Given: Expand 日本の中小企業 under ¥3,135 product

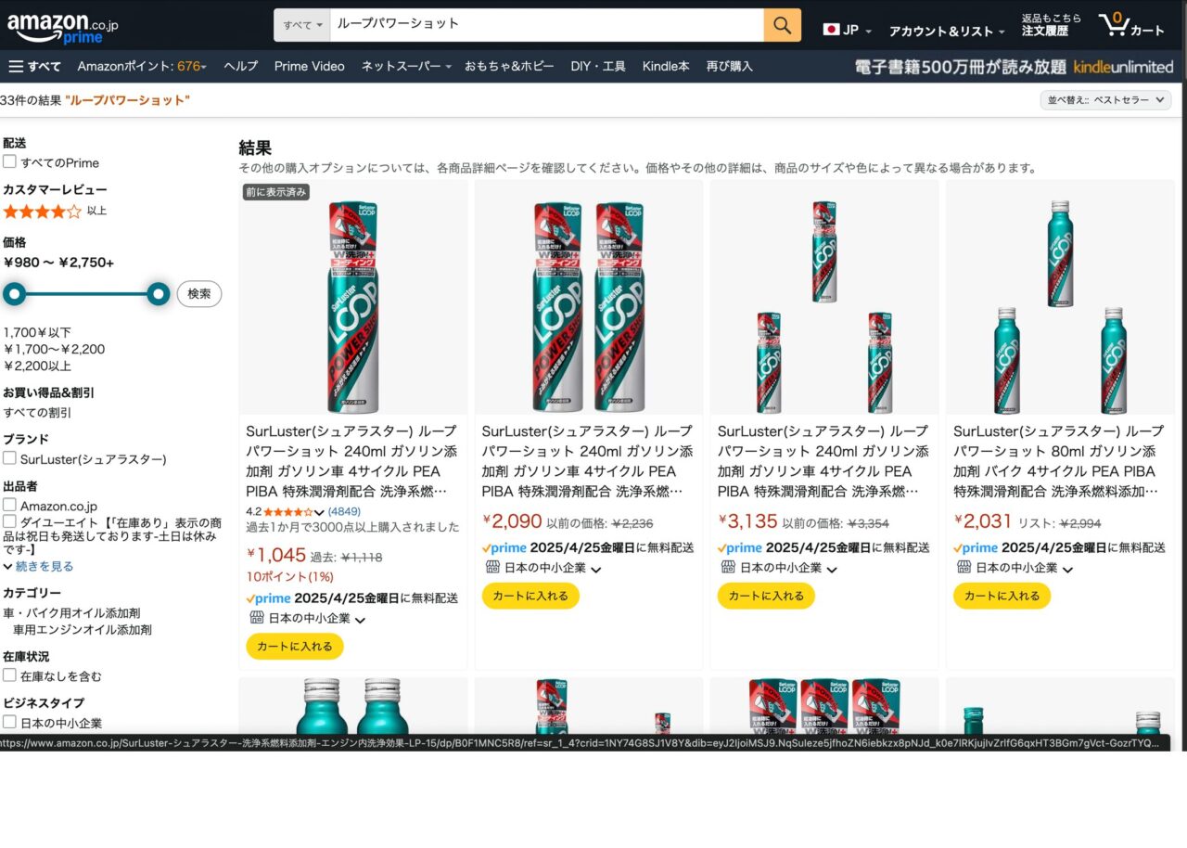Looking at the screenshot, I should pos(831,569).
